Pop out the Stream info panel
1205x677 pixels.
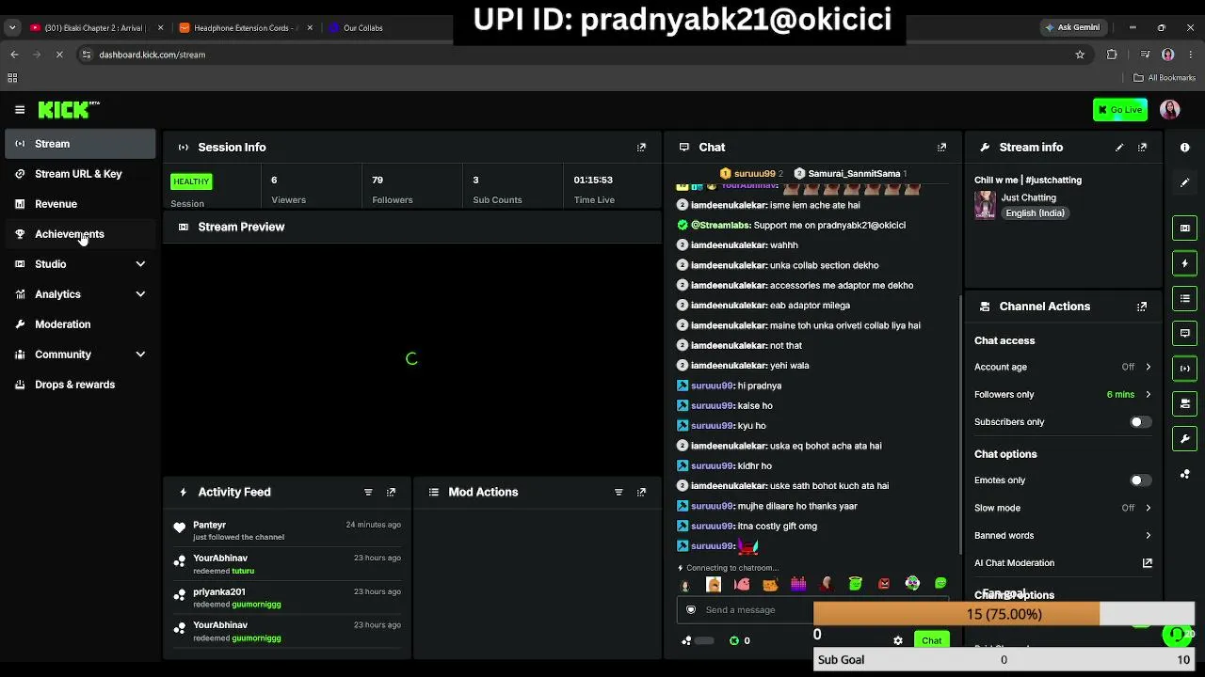click(1142, 148)
